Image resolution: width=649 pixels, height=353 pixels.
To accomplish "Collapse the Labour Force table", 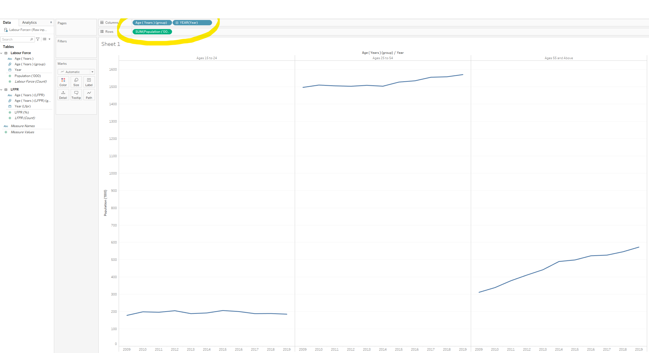I will 2,53.
